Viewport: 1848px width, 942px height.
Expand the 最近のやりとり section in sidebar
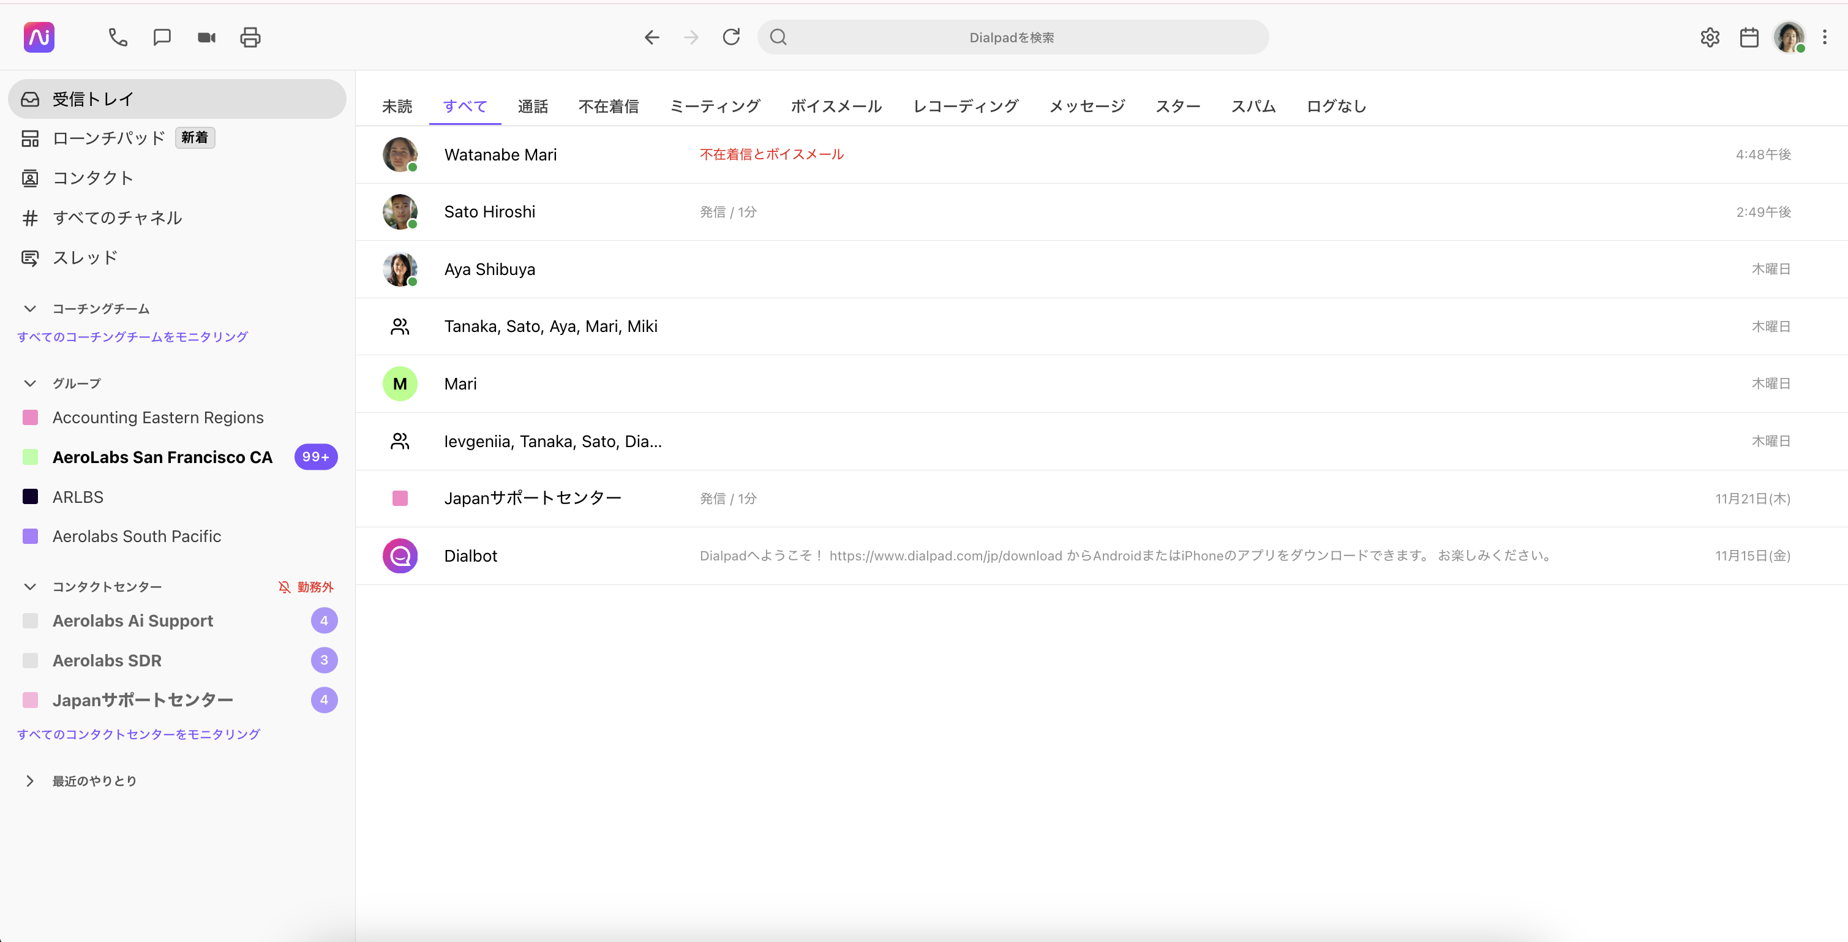click(30, 781)
